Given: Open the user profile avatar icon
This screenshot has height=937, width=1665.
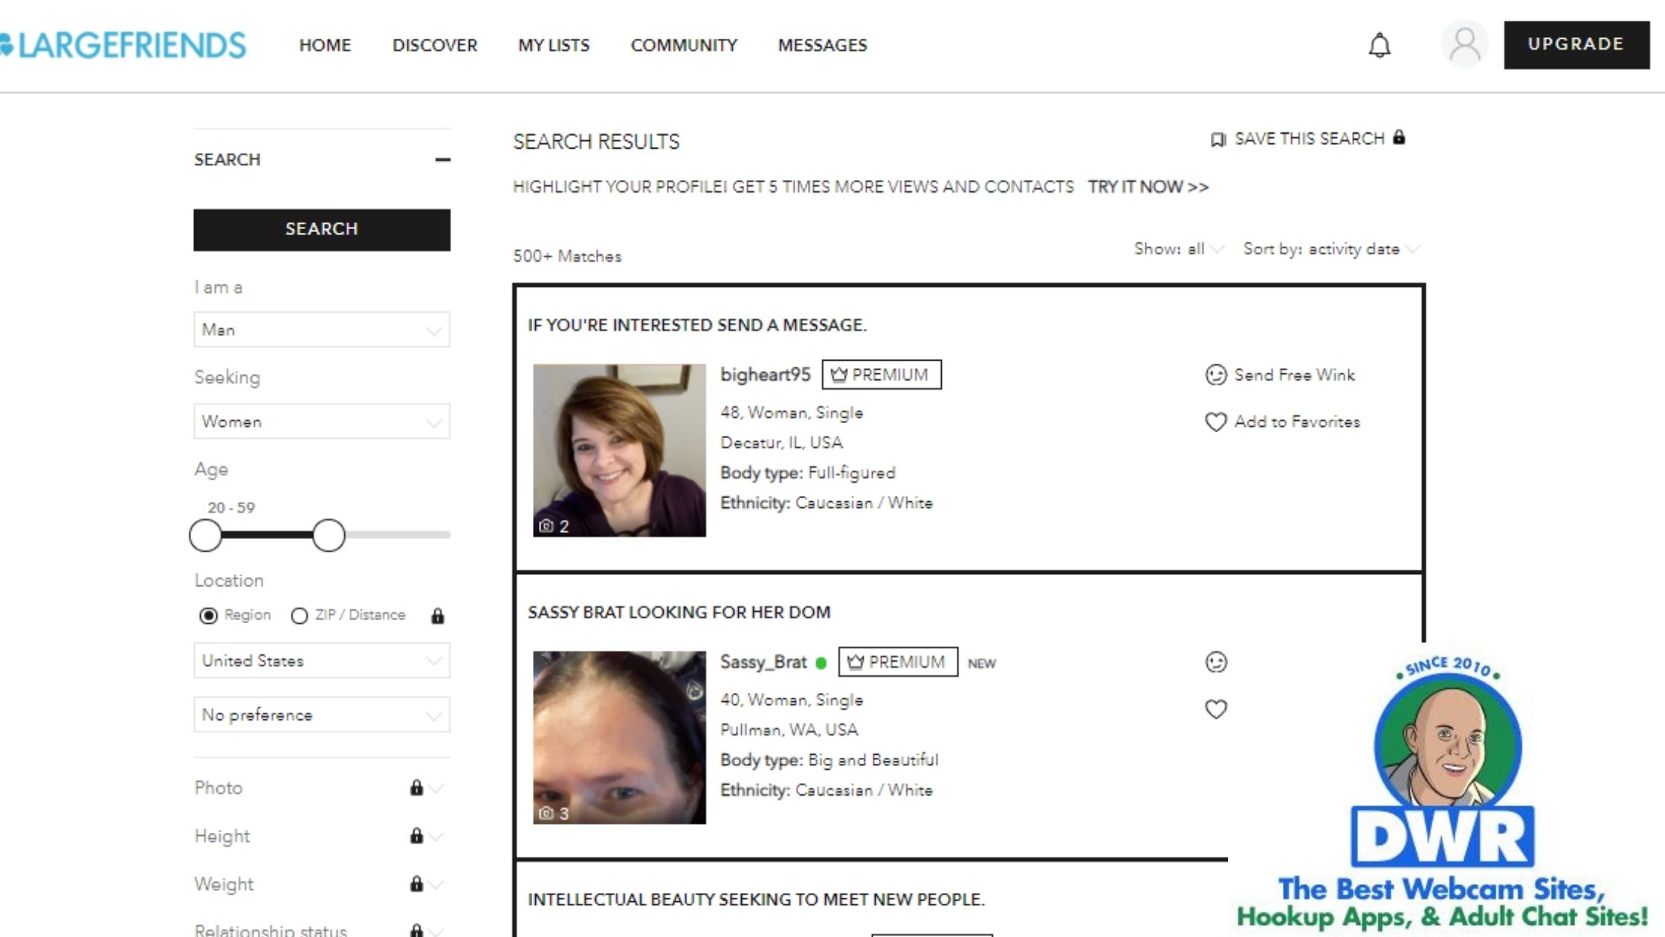Looking at the screenshot, I should 1464,45.
